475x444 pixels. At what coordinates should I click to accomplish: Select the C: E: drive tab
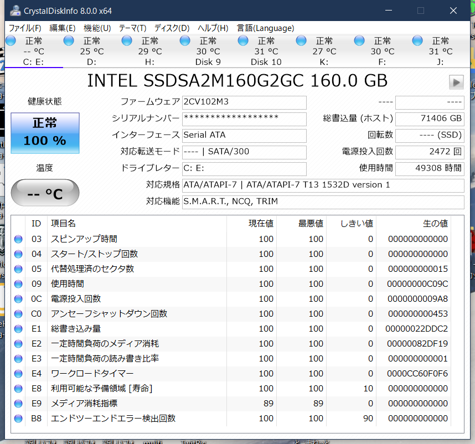click(34, 62)
